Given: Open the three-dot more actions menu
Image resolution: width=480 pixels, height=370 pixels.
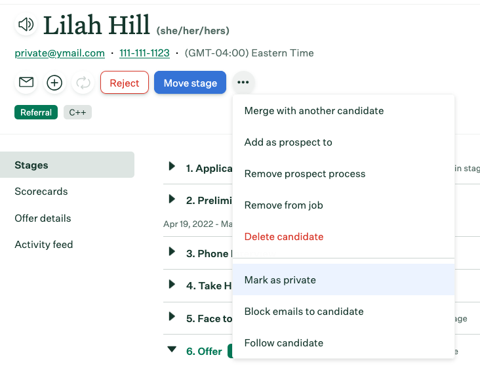Looking at the screenshot, I should [x=243, y=83].
